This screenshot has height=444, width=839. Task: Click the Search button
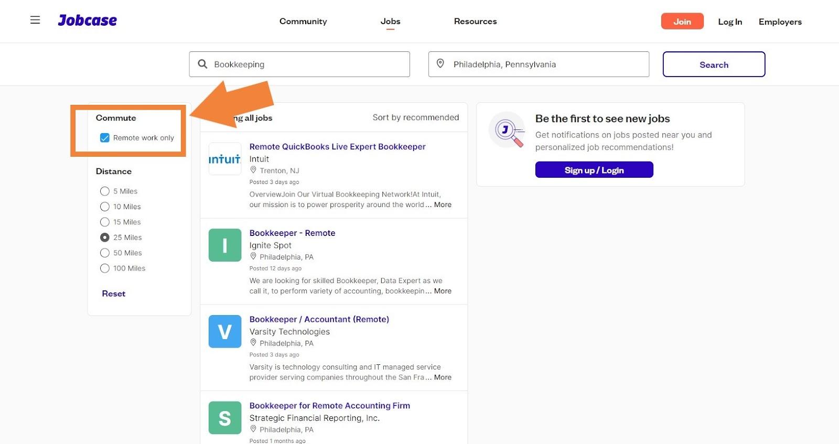coord(714,64)
